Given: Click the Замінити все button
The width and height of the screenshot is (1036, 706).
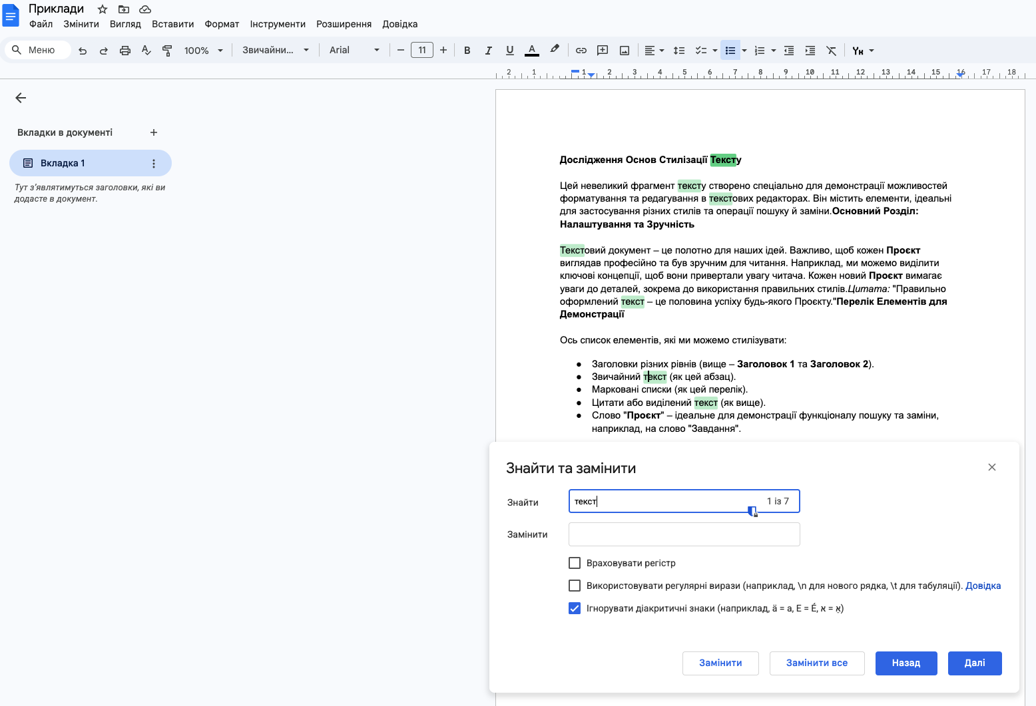Looking at the screenshot, I should 816,663.
